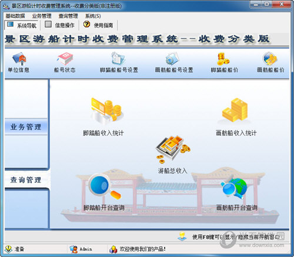Open the 脚踏船船号设置 icon
Image resolution: width=294 pixels, height=257 pixels.
click(119, 58)
